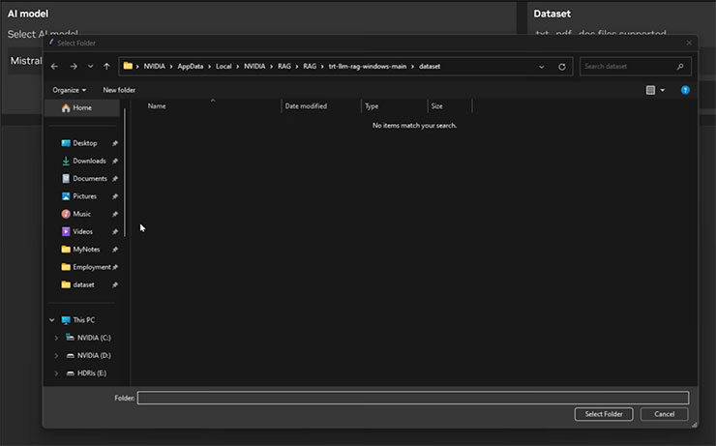Open the address bar history dropdown

tap(542, 67)
